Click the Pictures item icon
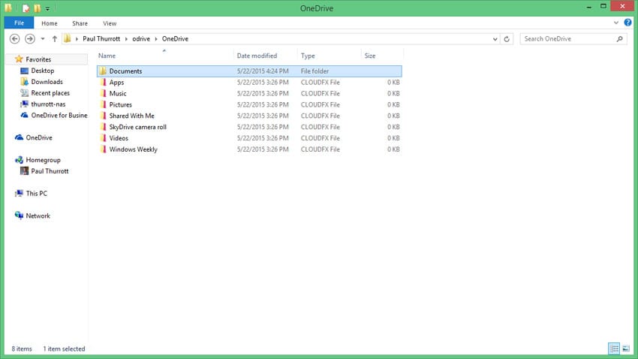638x359 pixels. coord(103,104)
